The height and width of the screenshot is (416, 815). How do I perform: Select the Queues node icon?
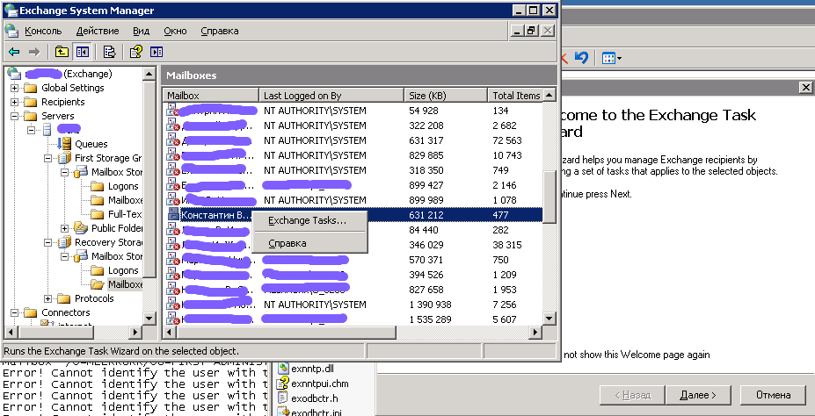click(x=65, y=144)
